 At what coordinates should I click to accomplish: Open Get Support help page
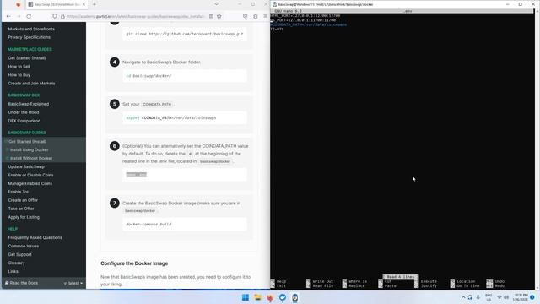[19, 254]
